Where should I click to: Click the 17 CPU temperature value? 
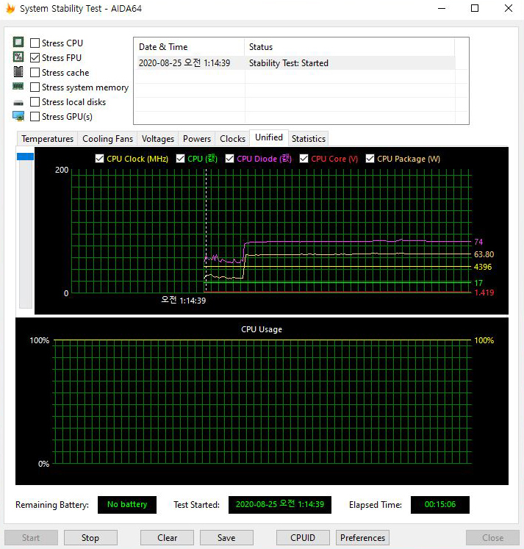point(478,283)
